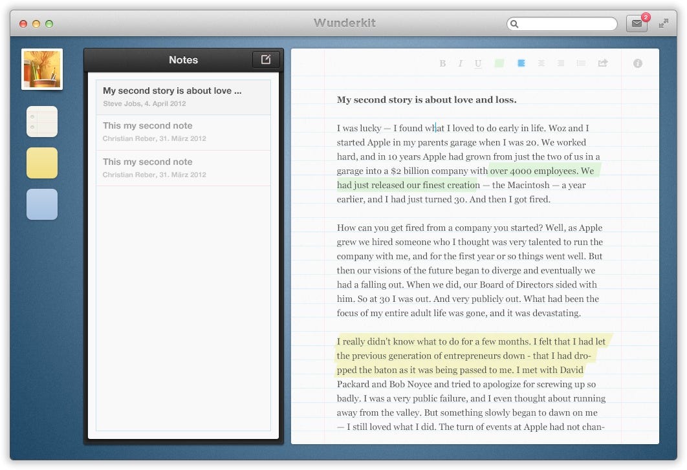The height and width of the screenshot is (470, 687).
Task: Open the yellow sidebar item
Action: tap(42, 163)
